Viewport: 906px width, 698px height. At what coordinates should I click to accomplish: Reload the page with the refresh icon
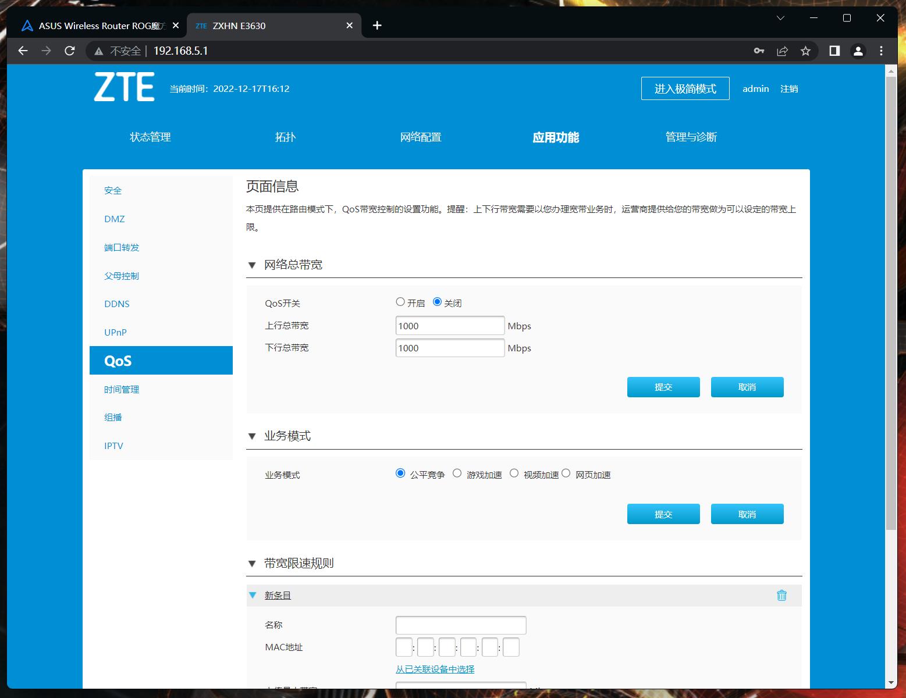click(x=69, y=51)
